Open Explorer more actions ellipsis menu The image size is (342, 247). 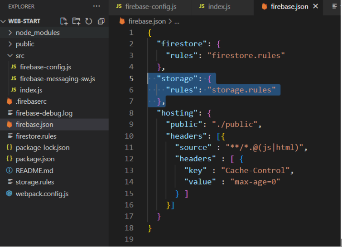click(96, 6)
